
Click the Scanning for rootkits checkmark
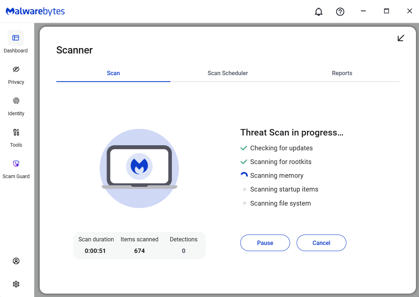click(x=244, y=162)
